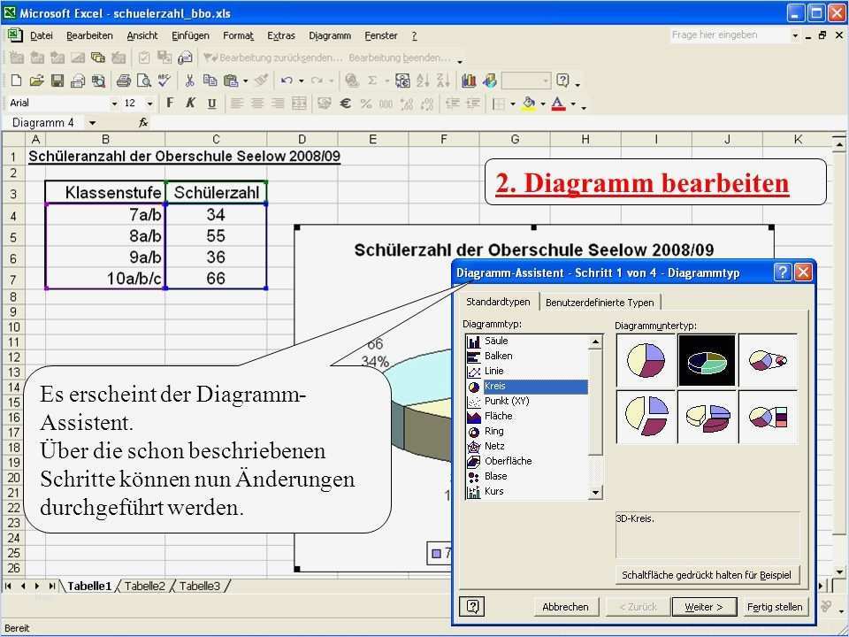Apply Euro currency format
Image resolution: width=849 pixels, height=637 pixels.
pyautogui.click(x=345, y=103)
